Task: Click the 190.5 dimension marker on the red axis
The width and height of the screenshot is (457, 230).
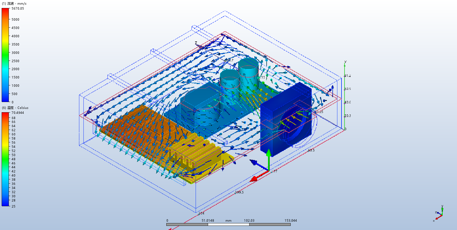Action: click(x=240, y=192)
